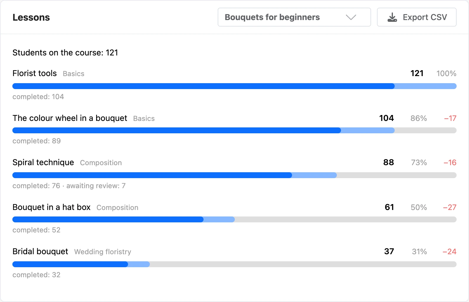Click the Spiral technique lesson name
The image size is (469, 302).
[x=43, y=162]
